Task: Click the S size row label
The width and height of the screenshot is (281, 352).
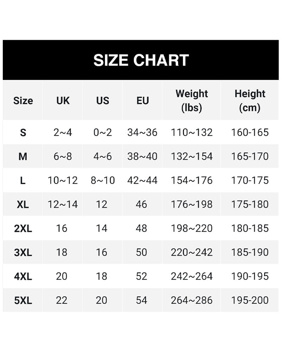Action: 23,133
